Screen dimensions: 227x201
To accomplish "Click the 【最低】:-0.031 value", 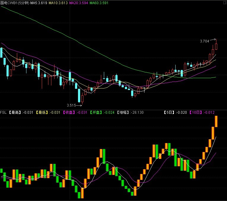I will pyautogui.click(x=48, y=113).
